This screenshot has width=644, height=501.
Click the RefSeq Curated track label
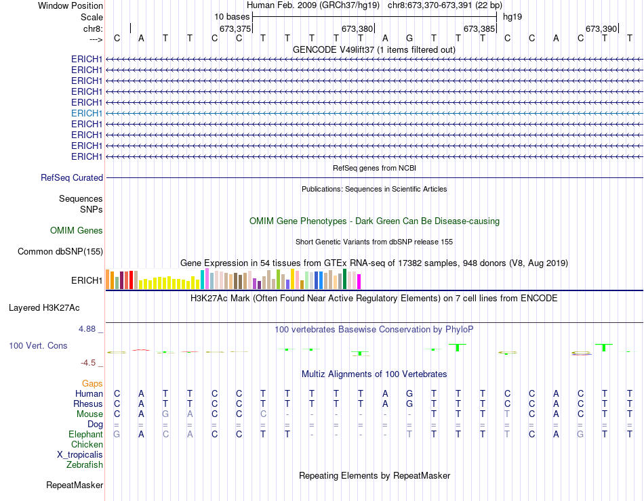(71, 177)
